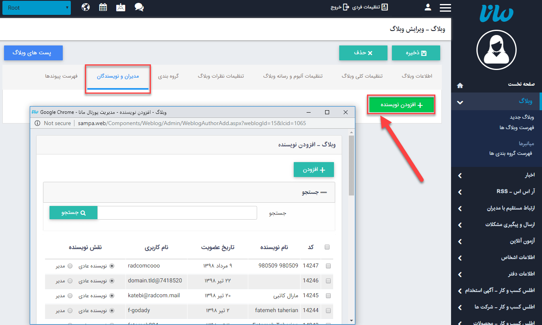Toggle the select-all checkbox in table header
The height and width of the screenshot is (325, 542).
point(327,247)
